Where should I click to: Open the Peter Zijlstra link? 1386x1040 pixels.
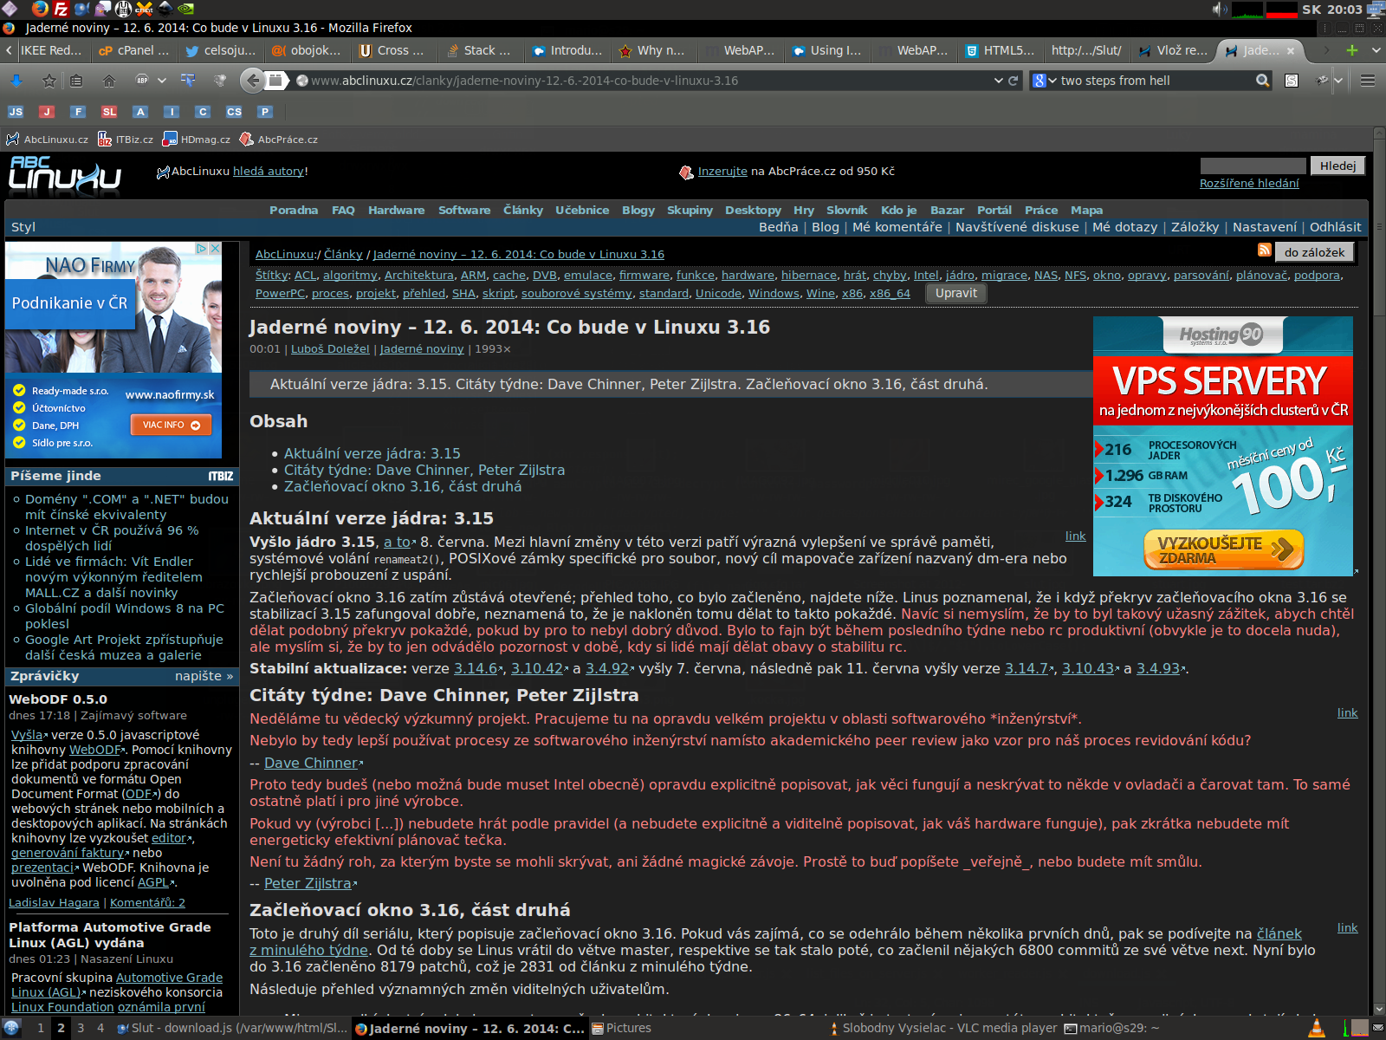pyautogui.click(x=308, y=883)
